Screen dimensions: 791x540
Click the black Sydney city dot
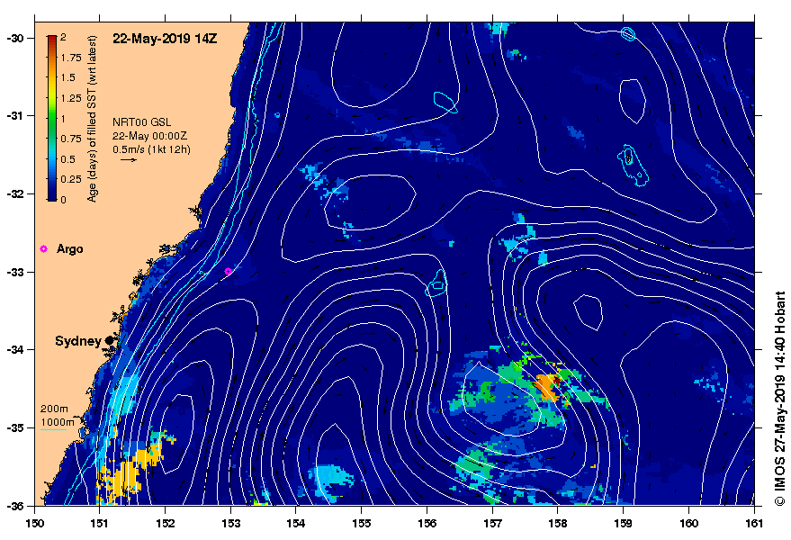point(109,341)
